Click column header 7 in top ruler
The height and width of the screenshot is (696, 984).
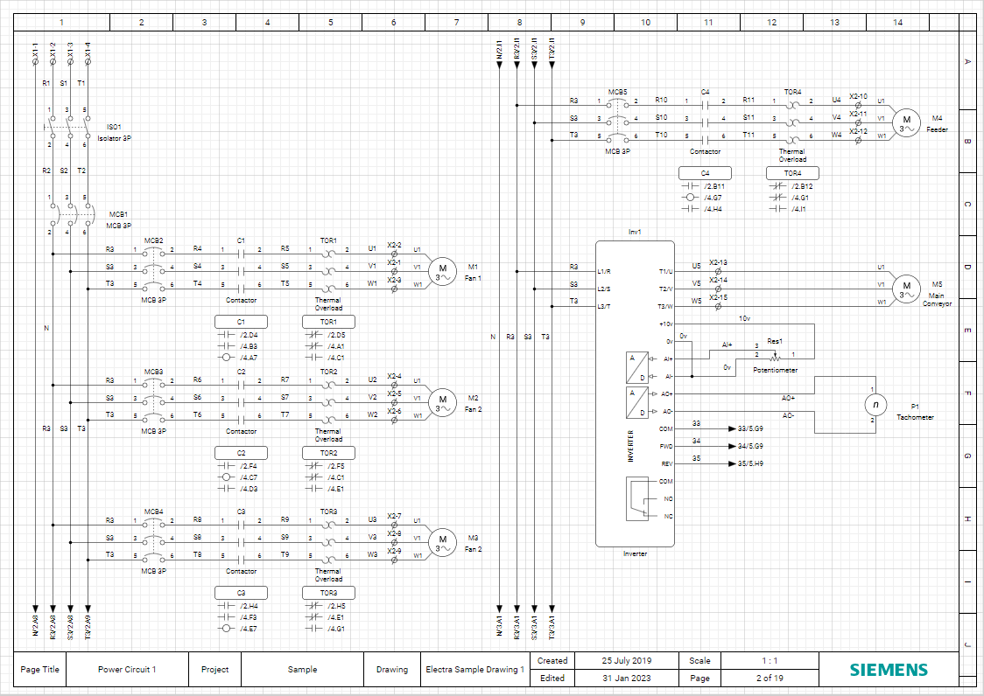(456, 23)
